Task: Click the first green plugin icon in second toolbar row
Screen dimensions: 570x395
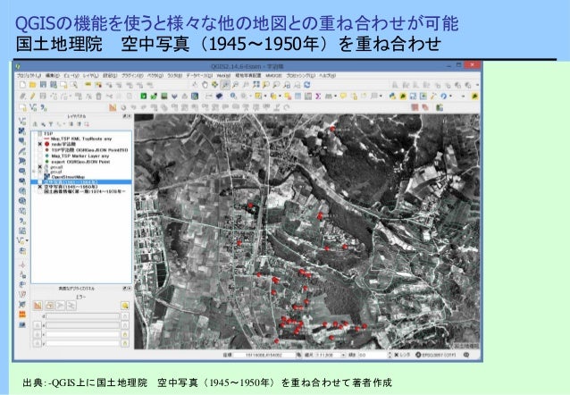Action: tap(144, 96)
